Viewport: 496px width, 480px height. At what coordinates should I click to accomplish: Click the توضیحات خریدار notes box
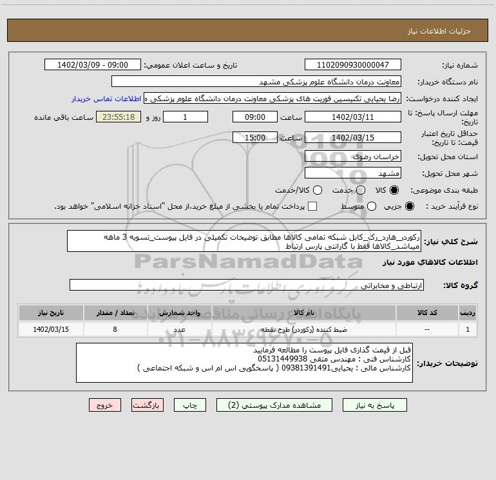244,363
